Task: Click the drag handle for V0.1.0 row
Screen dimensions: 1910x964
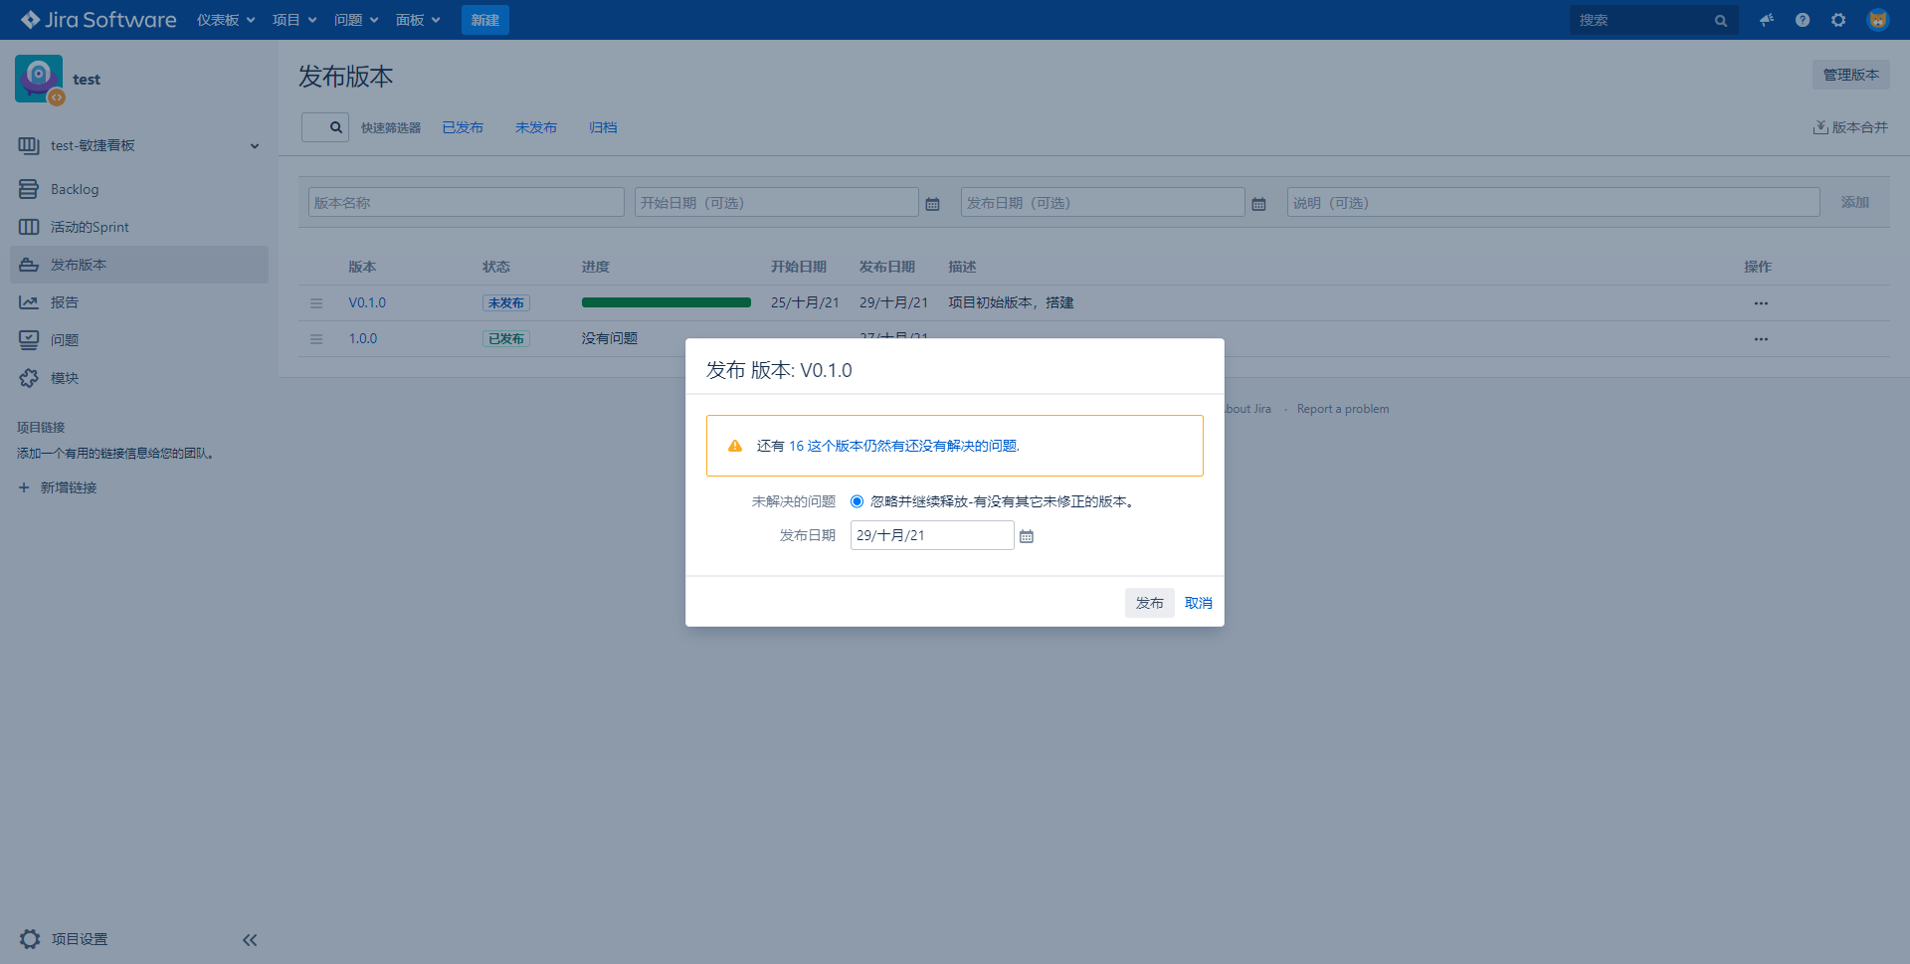Action: pyautogui.click(x=316, y=303)
